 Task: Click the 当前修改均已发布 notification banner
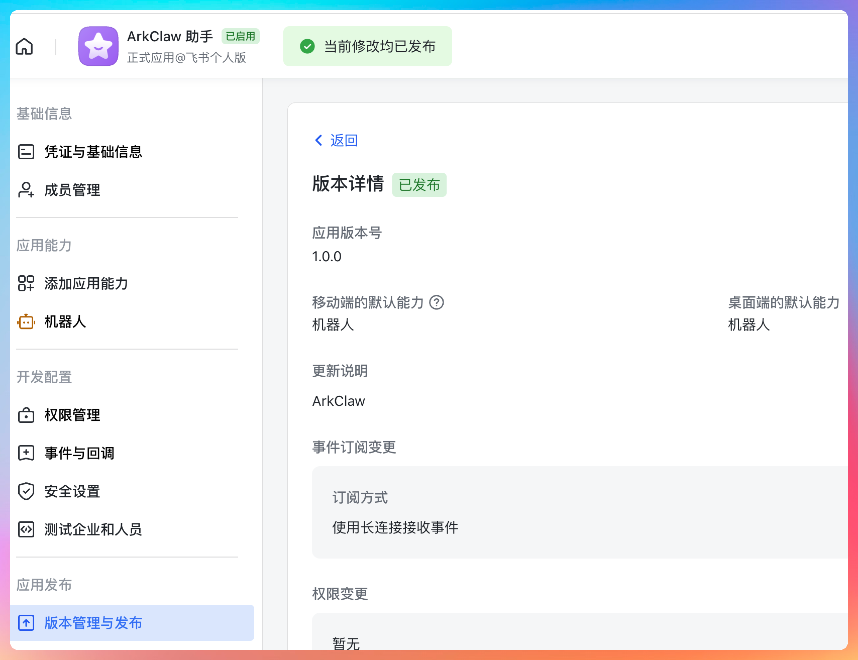367,46
